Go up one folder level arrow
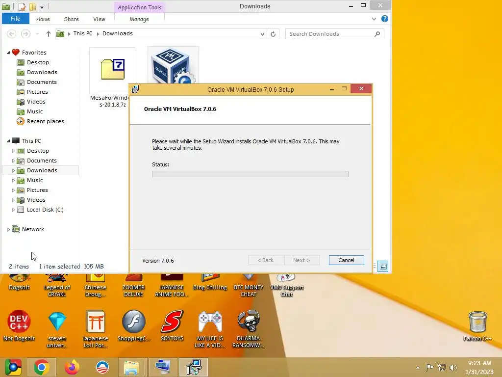The width and height of the screenshot is (502, 377). (49, 34)
